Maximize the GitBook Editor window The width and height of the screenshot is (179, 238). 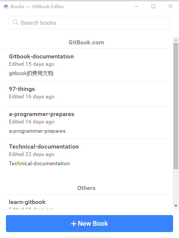click(153, 6)
